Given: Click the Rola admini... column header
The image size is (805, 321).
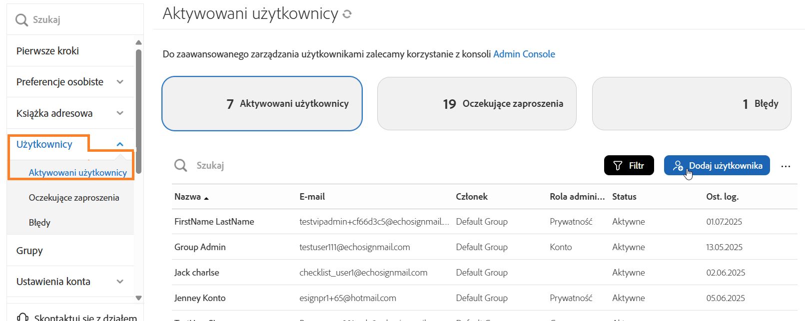Looking at the screenshot, I should click(x=577, y=197).
